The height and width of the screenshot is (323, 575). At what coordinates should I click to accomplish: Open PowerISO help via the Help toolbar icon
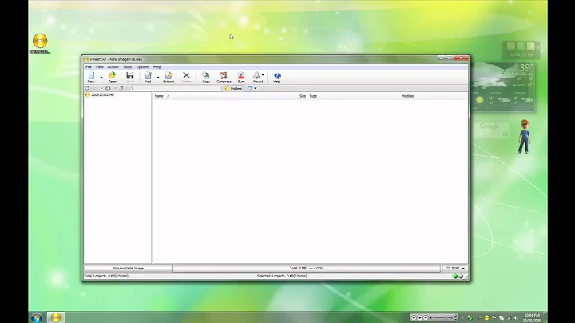tap(277, 77)
